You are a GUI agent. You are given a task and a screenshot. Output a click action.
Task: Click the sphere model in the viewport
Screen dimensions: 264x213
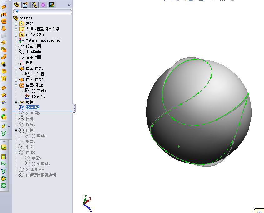pos(199,111)
